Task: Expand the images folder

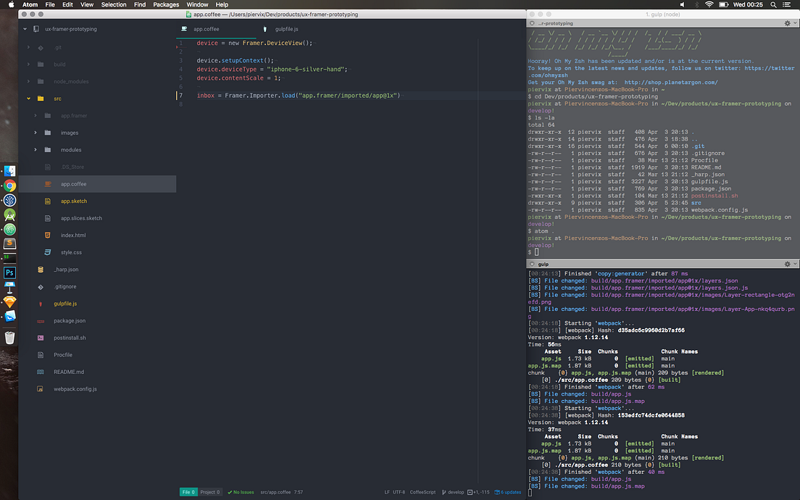Action: (35, 133)
